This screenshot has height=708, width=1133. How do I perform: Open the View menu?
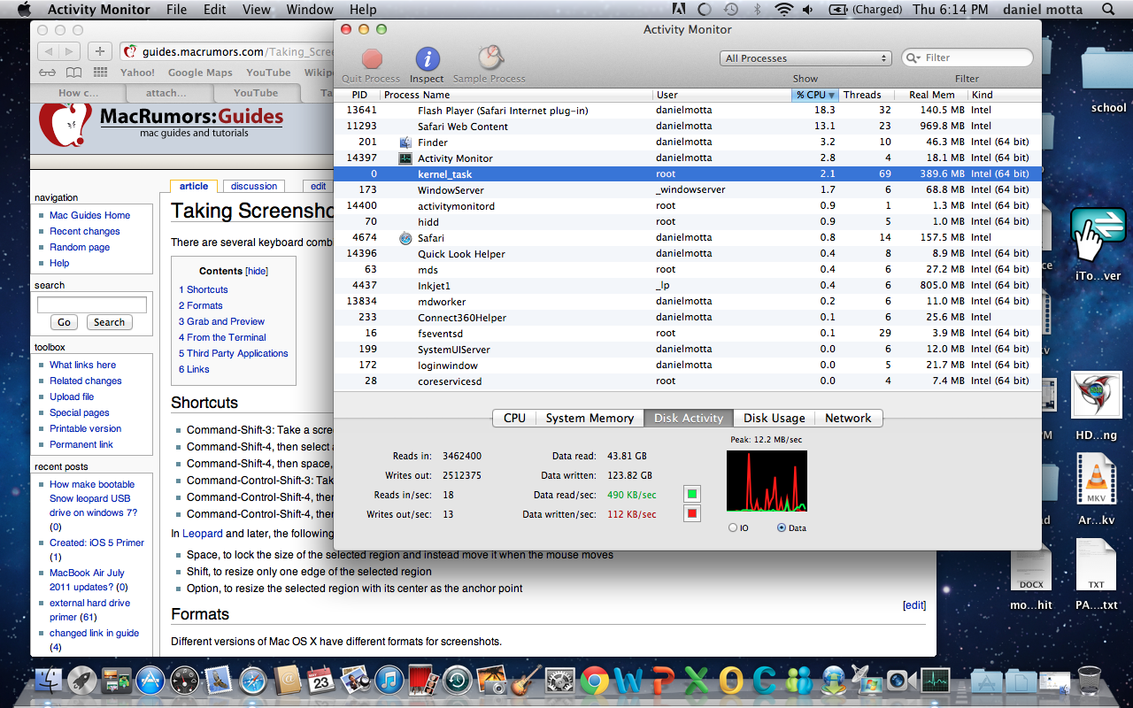(x=257, y=10)
